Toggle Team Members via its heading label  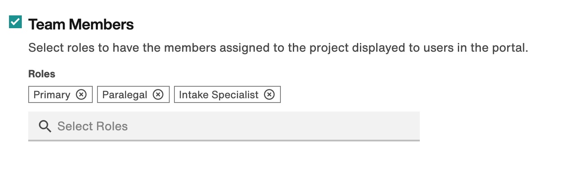[81, 25]
